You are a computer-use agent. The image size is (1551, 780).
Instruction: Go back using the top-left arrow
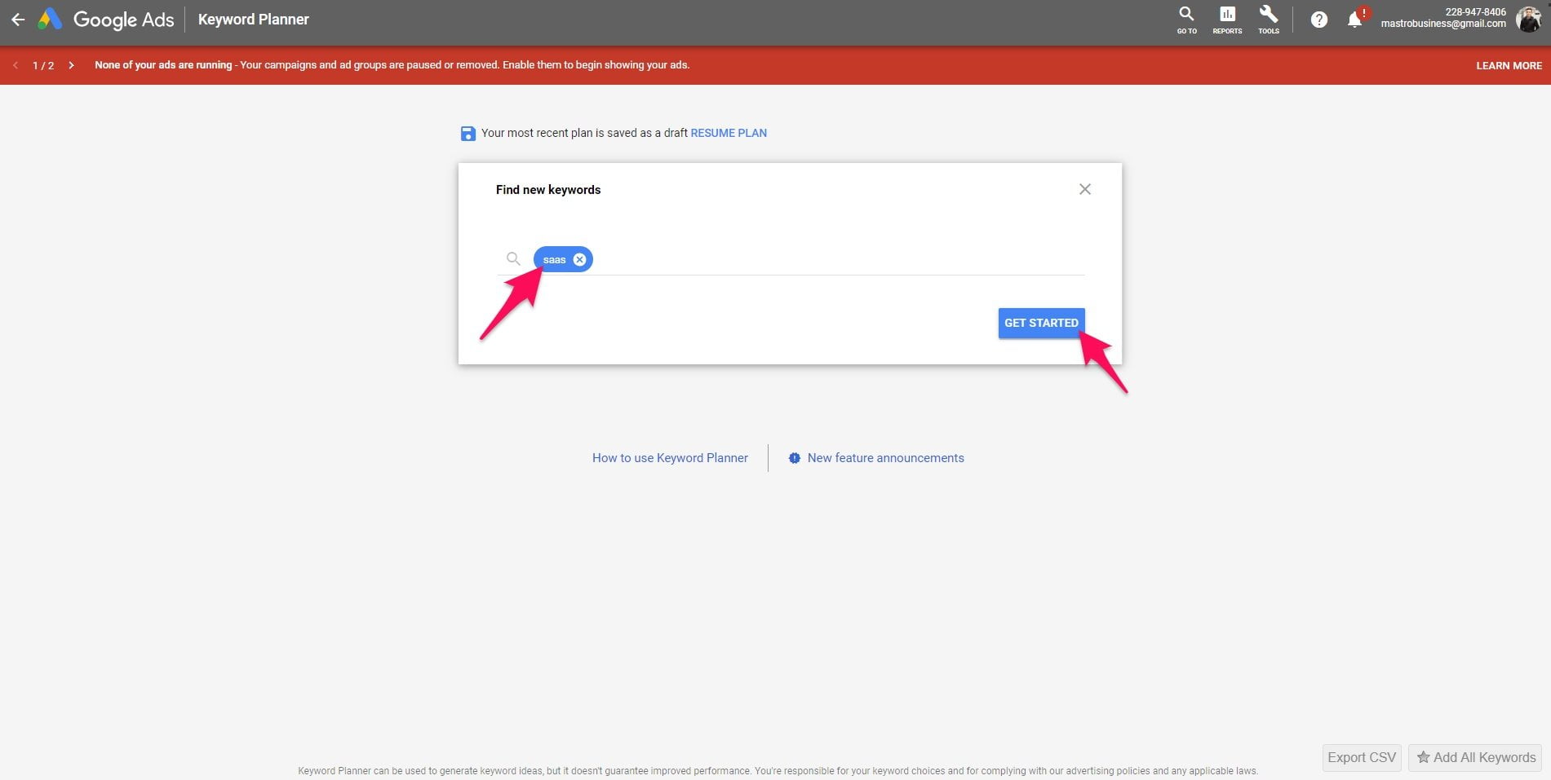point(18,20)
